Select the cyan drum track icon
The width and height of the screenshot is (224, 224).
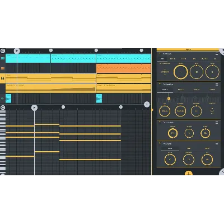(3, 58)
